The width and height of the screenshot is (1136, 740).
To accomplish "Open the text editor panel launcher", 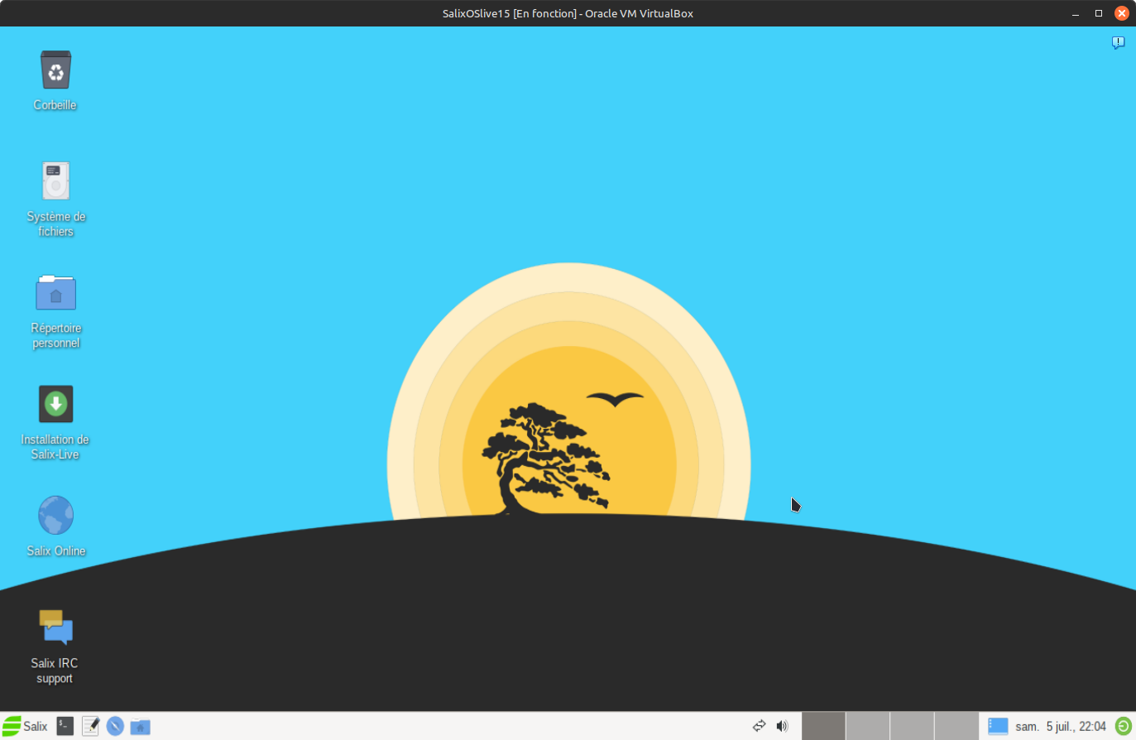I will click(90, 726).
